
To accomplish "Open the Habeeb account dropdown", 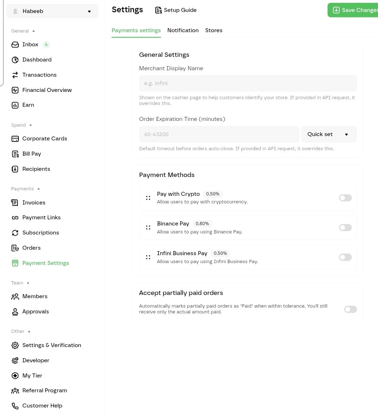I will pyautogui.click(x=52, y=11).
